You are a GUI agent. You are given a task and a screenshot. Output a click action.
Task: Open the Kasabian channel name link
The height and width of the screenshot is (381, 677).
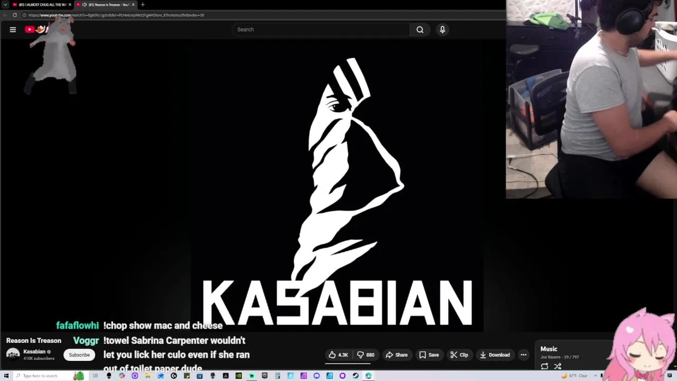(34, 352)
